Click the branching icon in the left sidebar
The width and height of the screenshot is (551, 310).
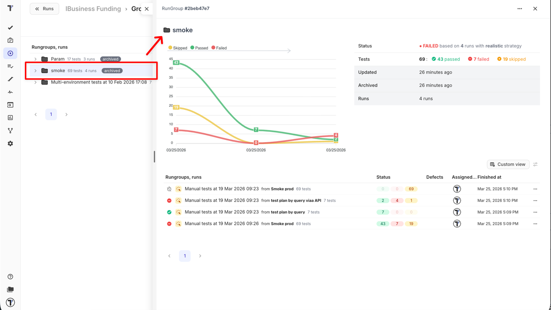click(x=10, y=130)
